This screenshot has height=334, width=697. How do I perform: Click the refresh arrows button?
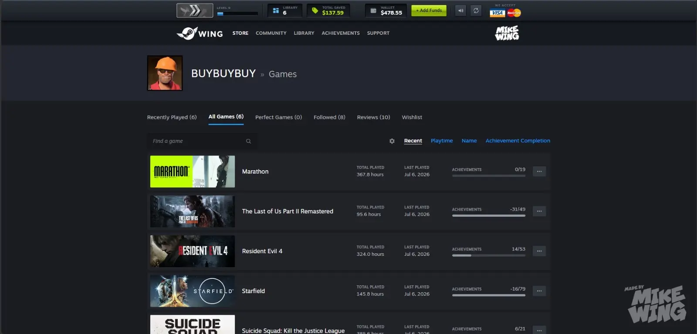coord(476,10)
